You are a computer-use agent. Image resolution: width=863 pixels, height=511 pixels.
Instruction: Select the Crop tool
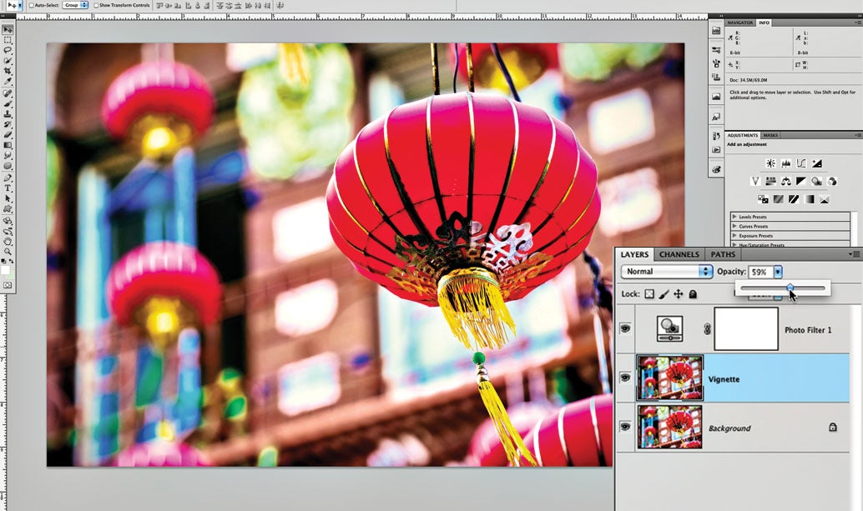[x=7, y=72]
